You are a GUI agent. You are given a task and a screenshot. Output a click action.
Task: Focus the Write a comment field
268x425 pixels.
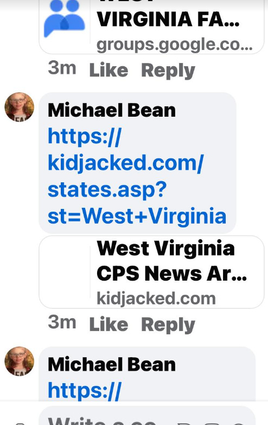[147, 416]
